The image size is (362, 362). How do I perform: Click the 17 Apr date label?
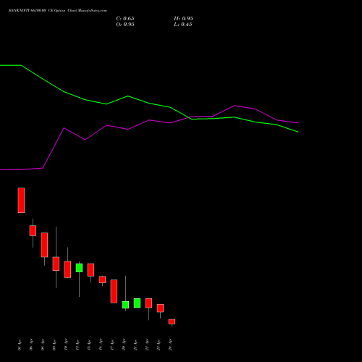click(112, 345)
